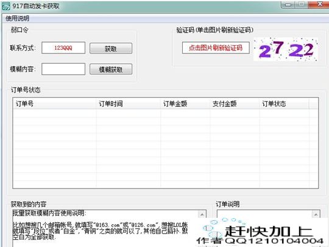
Task: Click inside the 订单说明 text box
Action: [x=264, y=214]
